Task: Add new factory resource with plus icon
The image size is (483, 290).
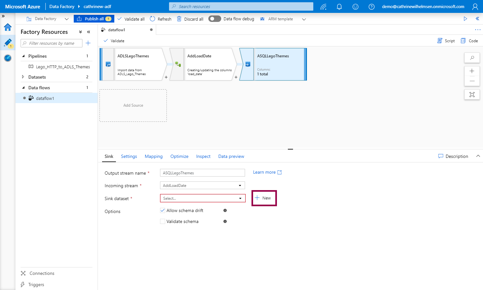Action: tap(88, 43)
